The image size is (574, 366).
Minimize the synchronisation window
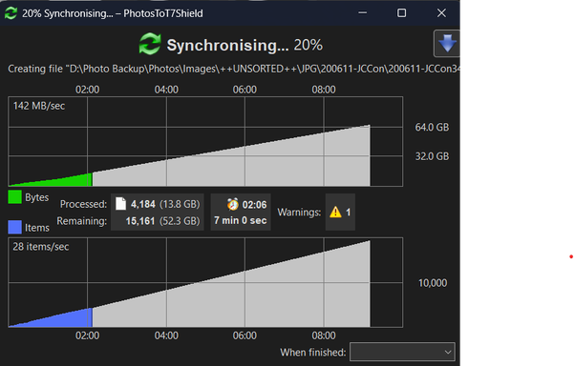click(362, 13)
